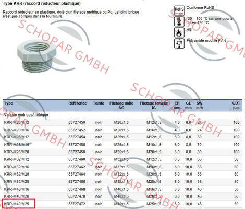Click reference number 83727460

click(77, 159)
